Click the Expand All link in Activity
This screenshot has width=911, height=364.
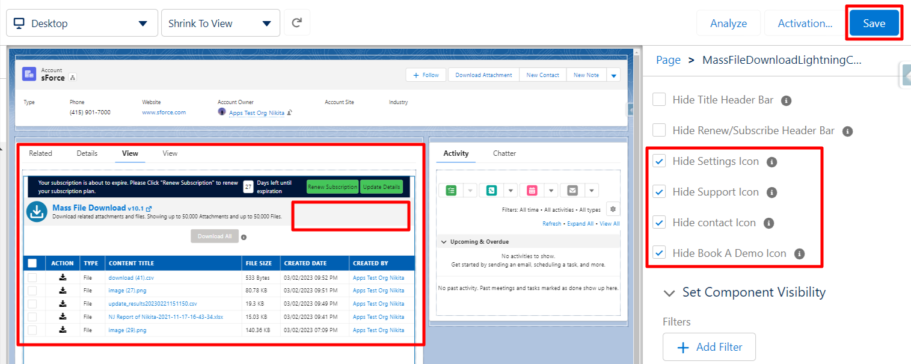580,224
